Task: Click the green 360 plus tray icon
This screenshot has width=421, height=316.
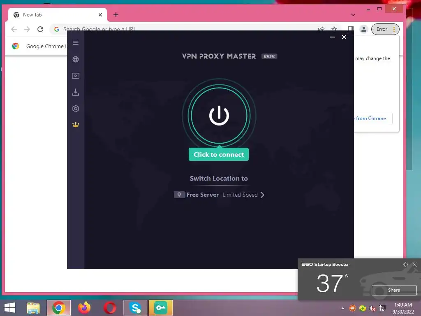Action: tap(363, 308)
